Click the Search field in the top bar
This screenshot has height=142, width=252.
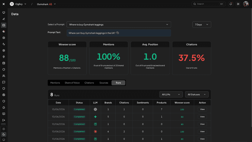208,4
